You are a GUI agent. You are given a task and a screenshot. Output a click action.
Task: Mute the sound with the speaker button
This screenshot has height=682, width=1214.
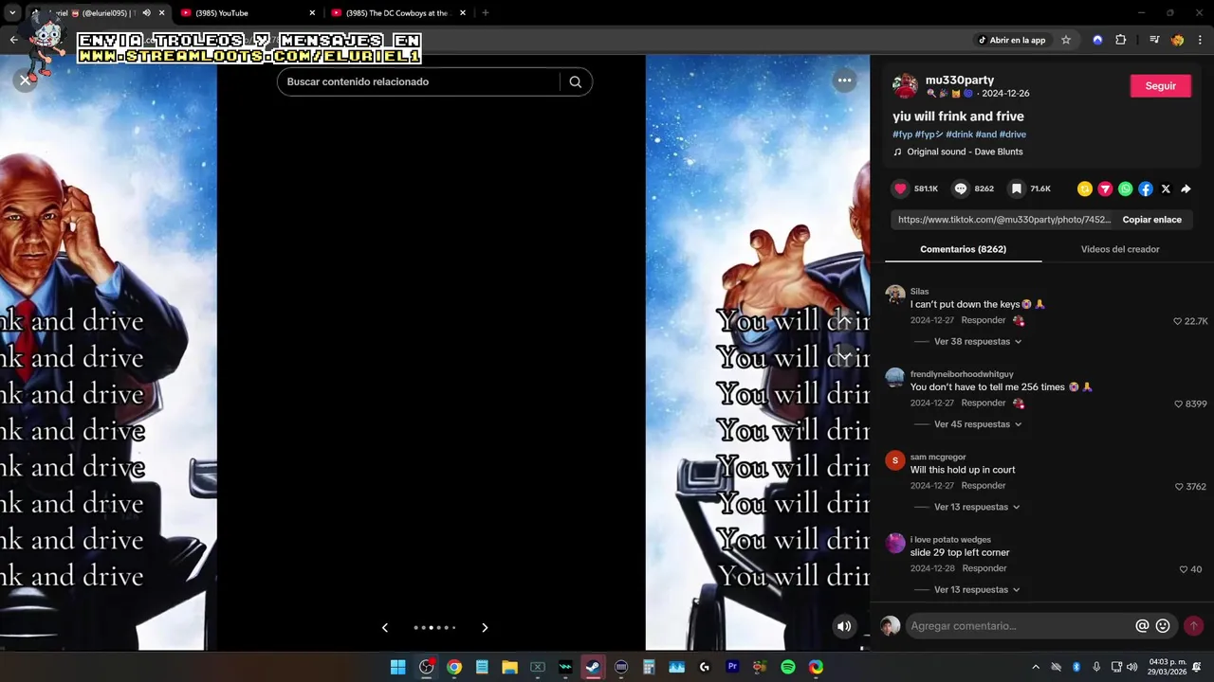pos(844,626)
